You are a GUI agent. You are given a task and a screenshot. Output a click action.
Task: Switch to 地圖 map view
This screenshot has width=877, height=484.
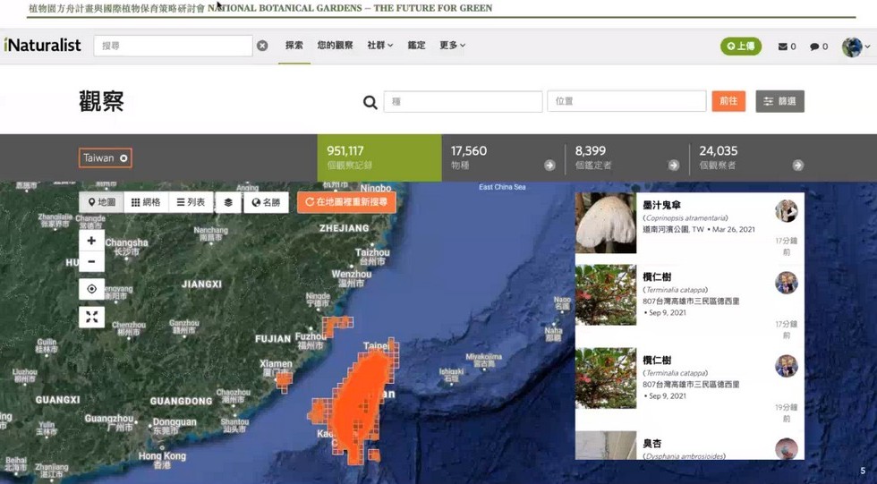101,202
